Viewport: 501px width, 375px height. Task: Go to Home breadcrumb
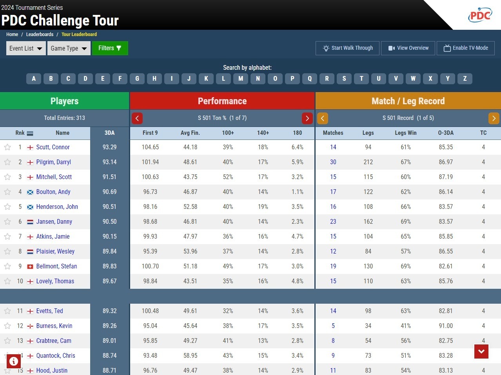click(12, 34)
